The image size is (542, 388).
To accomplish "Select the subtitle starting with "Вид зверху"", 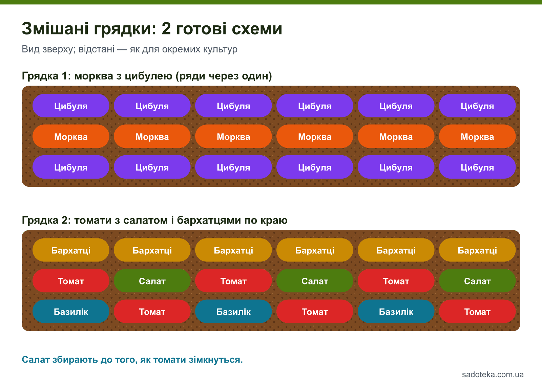I will pos(130,49).
